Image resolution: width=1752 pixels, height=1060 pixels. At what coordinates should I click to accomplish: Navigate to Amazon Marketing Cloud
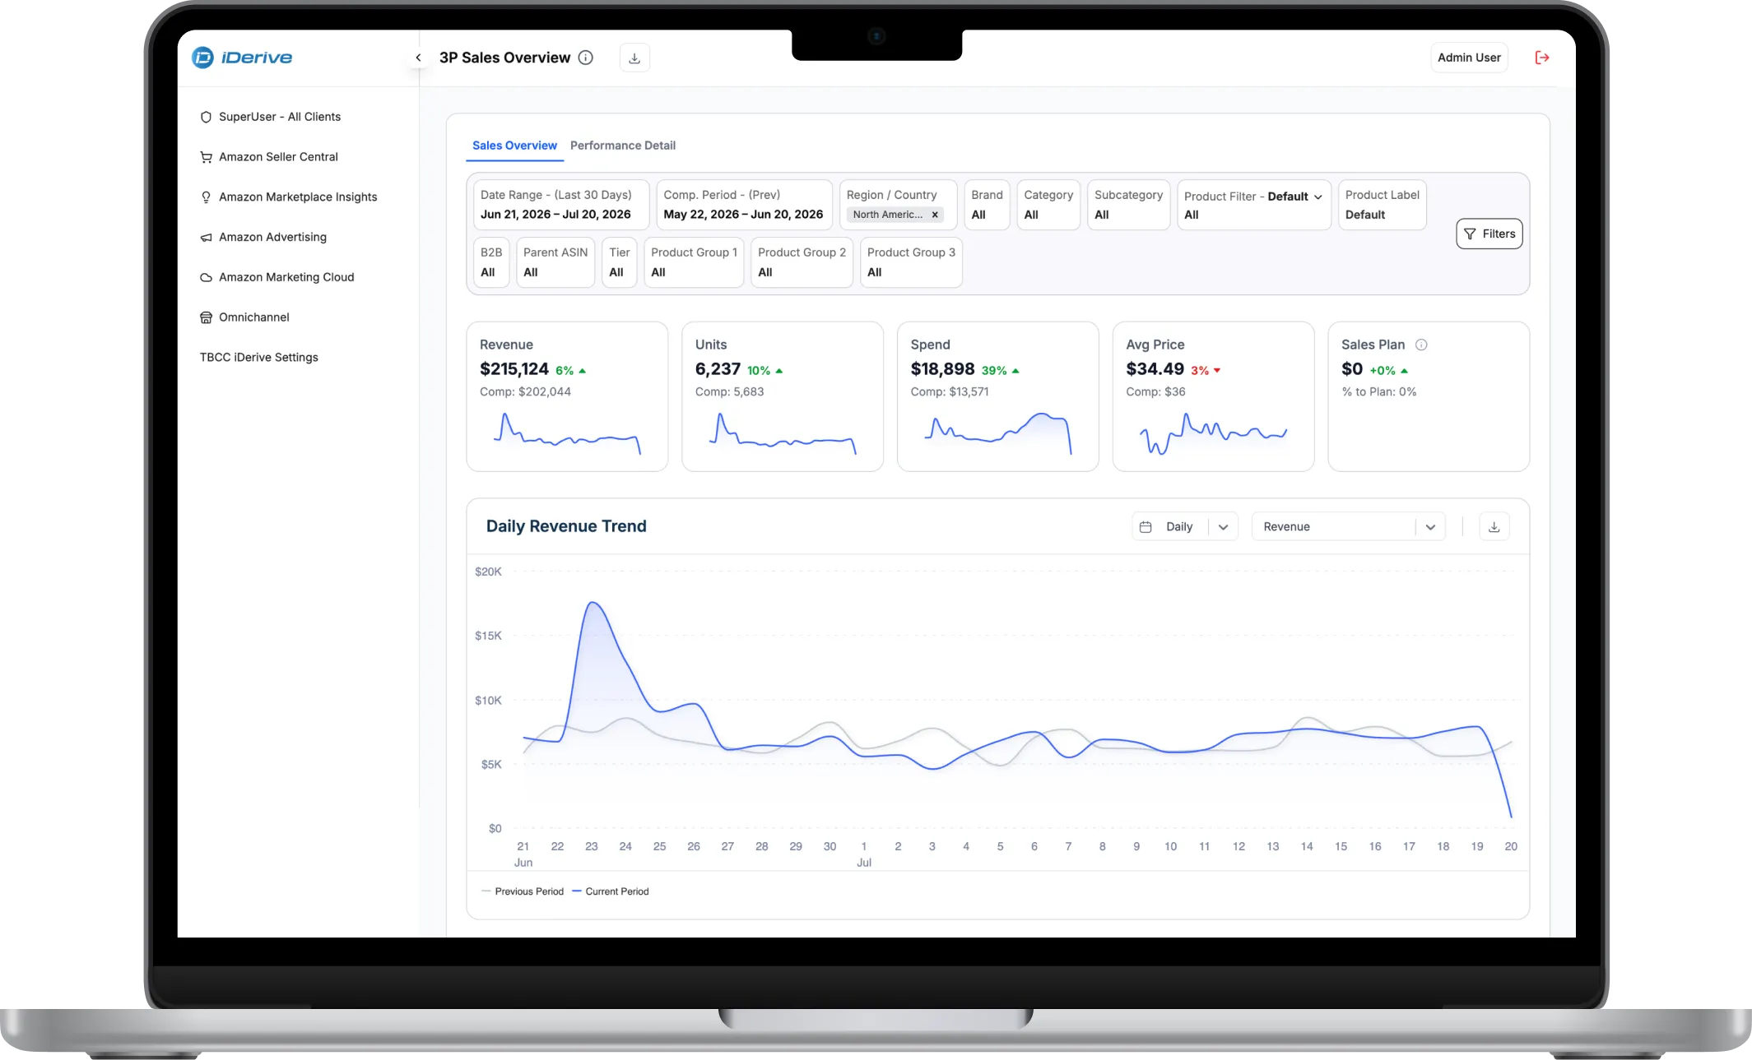(286, 278)
